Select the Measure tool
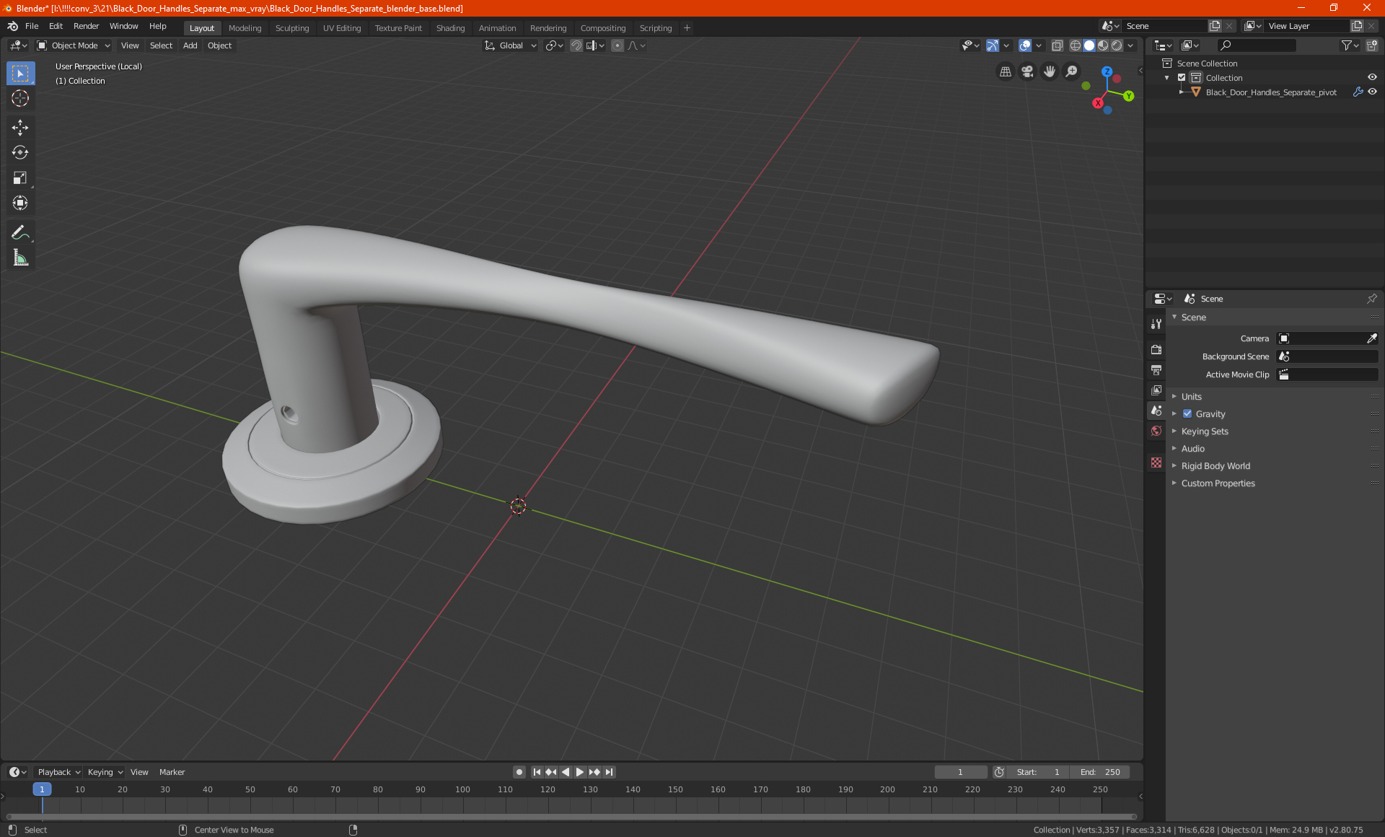This screenshot has width=1385, height=837. coord(20,258)
